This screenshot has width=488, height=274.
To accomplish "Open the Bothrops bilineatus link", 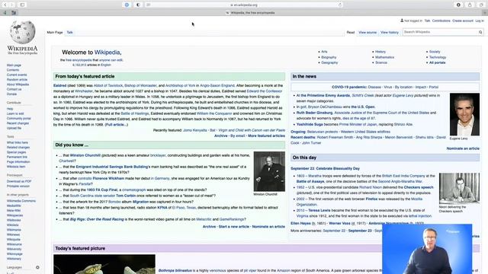I will pyautogui.click(x=175, y=270).
